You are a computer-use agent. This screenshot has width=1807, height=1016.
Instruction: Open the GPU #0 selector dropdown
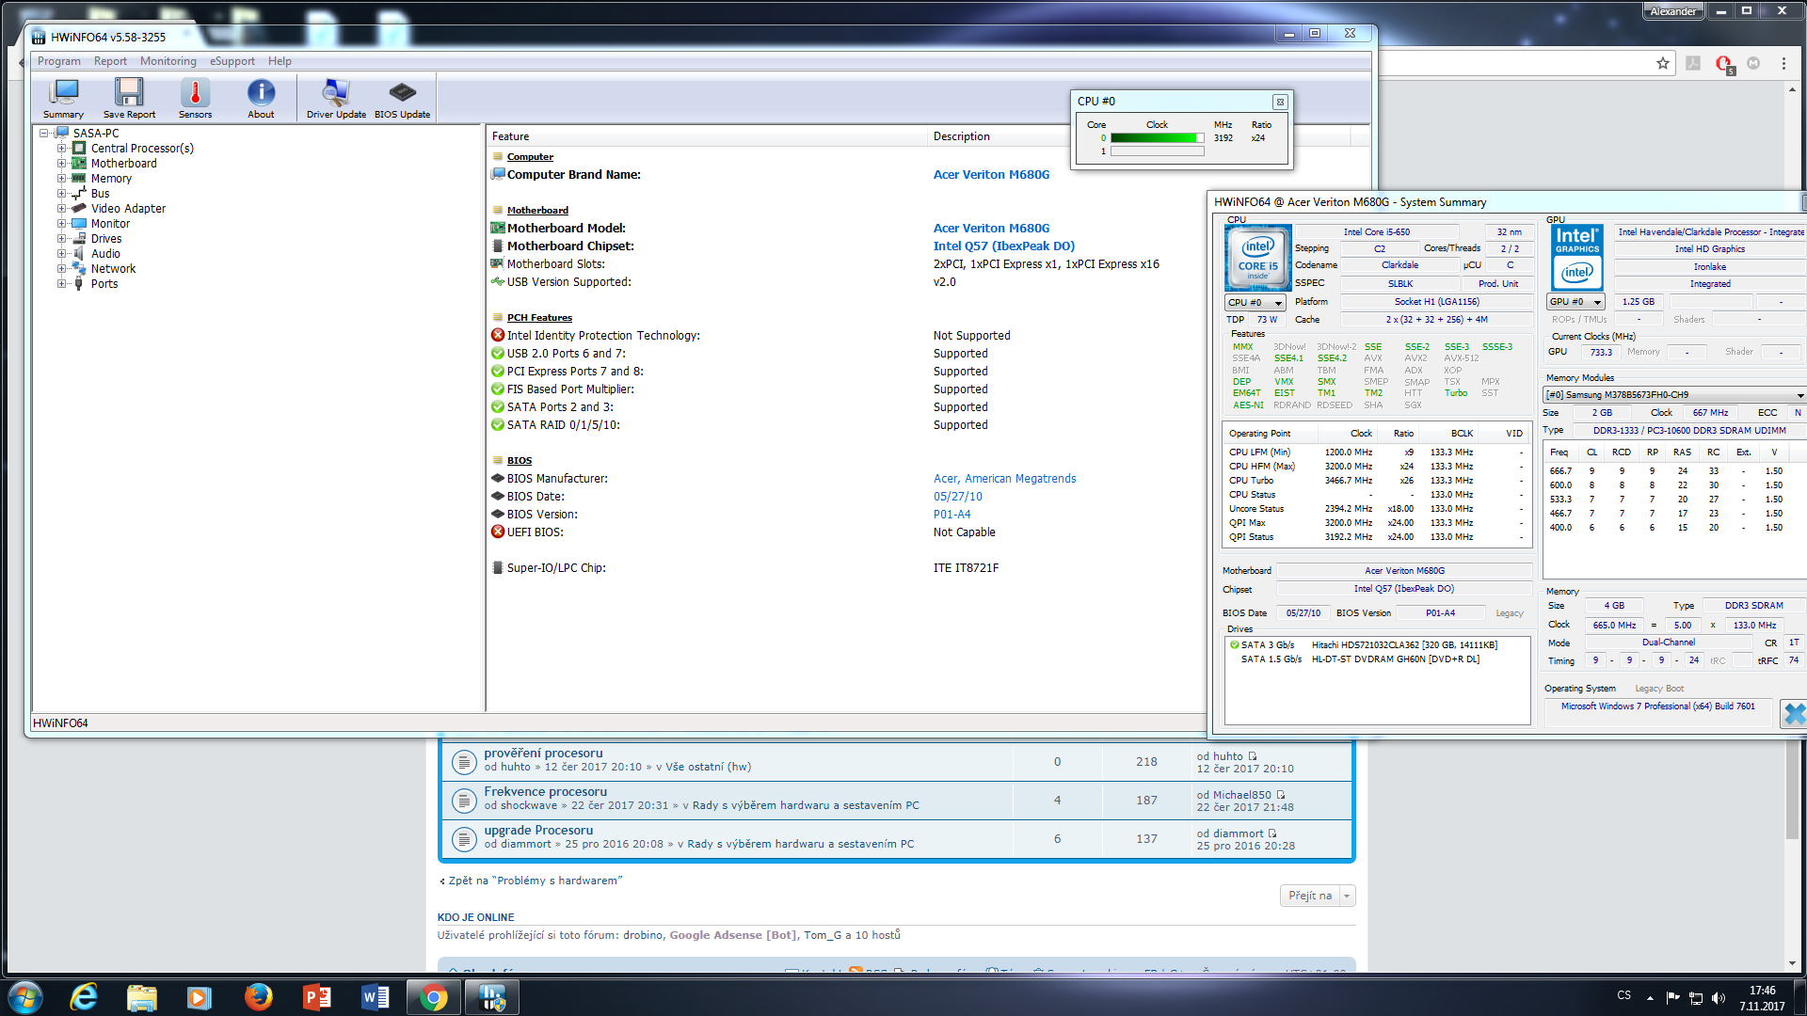[1576, 302]
